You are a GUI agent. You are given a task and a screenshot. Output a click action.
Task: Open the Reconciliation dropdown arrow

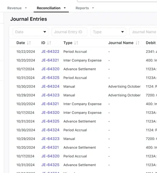pyautogui.click(x=65, y=8)
